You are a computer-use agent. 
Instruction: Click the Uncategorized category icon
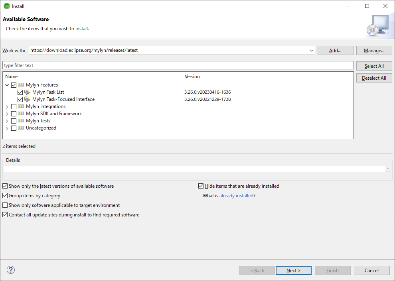tap(21, 128)
